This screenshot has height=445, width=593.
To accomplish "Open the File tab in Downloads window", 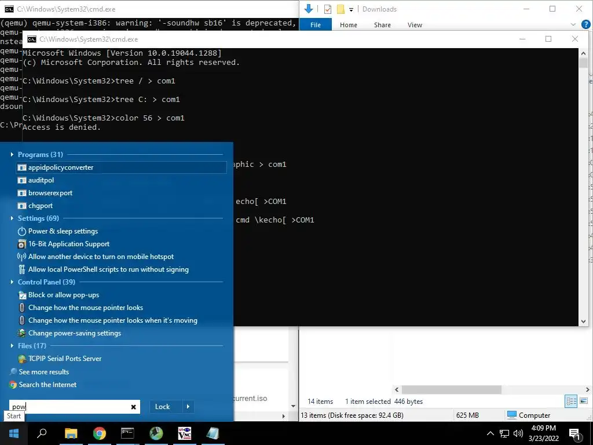I will pos(316,25).
